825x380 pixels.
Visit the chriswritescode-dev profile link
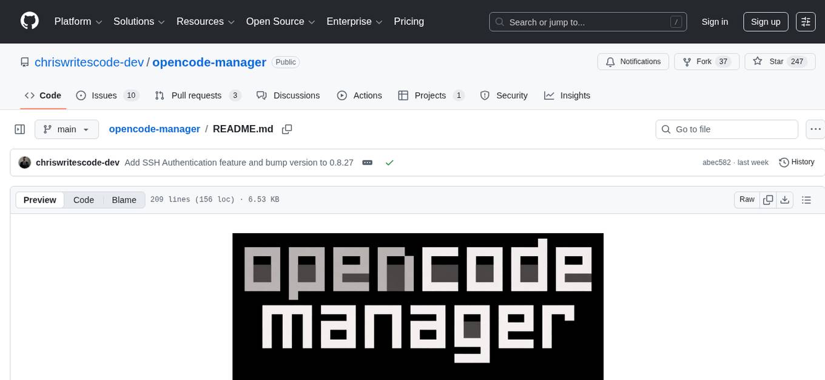click(x=89, y=62)
